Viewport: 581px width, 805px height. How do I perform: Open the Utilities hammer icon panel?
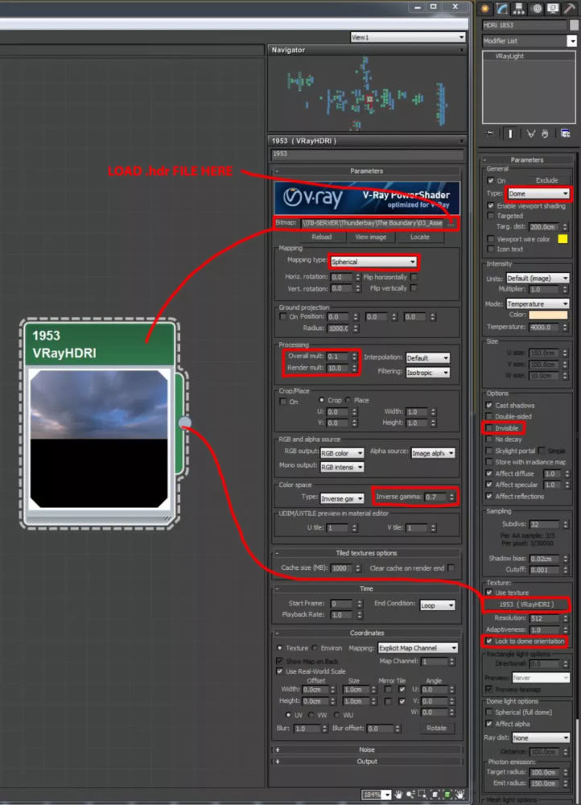tap(572, 9)
